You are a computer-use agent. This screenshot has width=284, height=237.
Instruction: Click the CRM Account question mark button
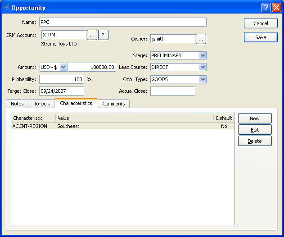tap(103, 35)
